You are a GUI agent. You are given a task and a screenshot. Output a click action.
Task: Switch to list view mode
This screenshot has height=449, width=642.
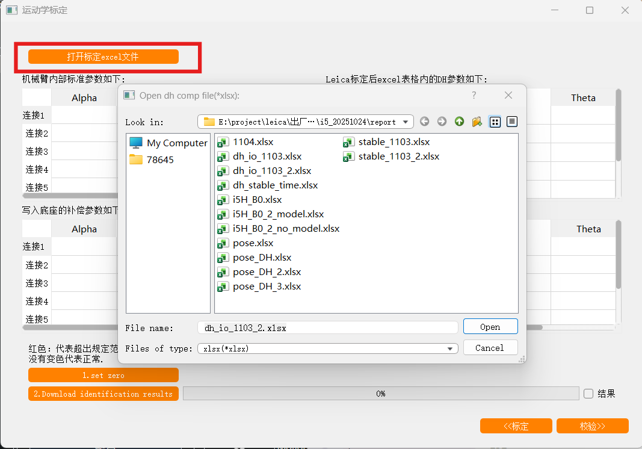(x=495, y=122)
